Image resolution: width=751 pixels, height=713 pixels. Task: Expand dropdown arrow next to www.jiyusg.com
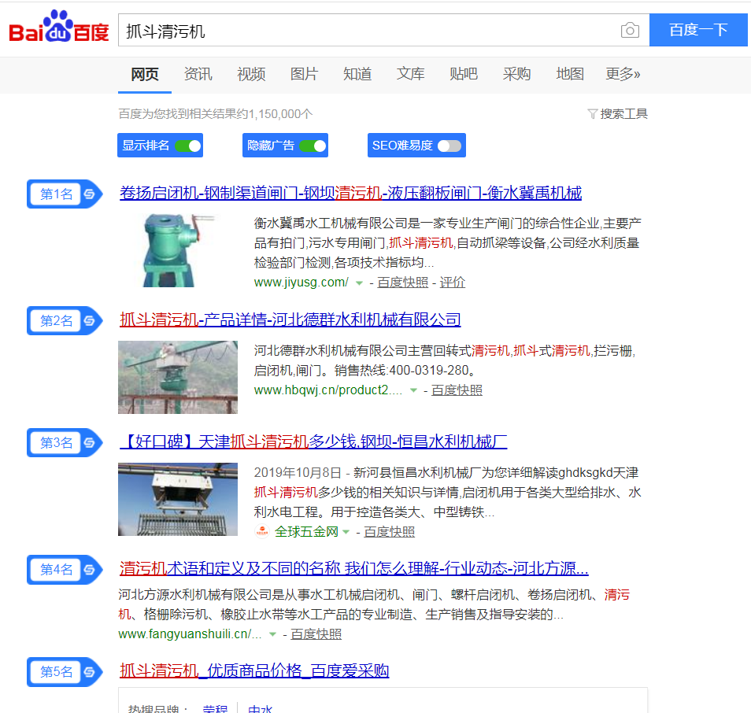[359, 283]
